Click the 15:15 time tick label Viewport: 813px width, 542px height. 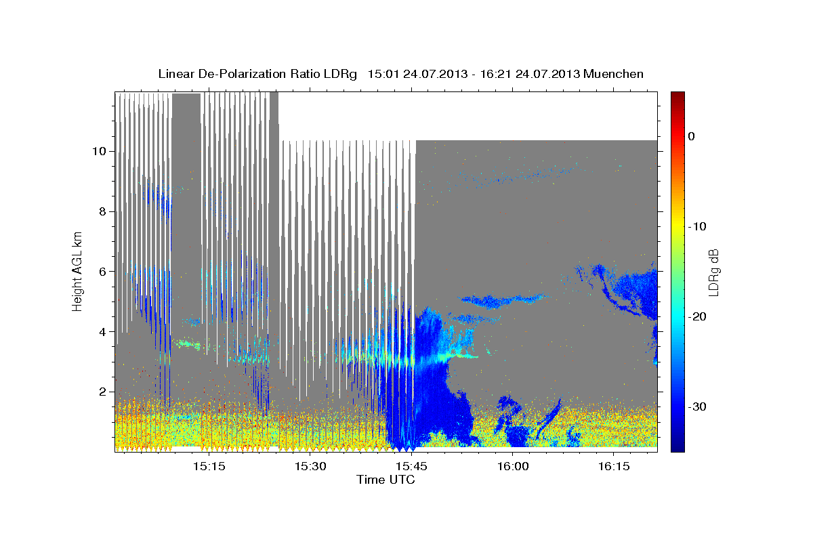pos(209,466)
